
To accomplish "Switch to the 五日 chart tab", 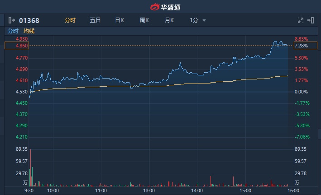I will click(x=95, y=20).
